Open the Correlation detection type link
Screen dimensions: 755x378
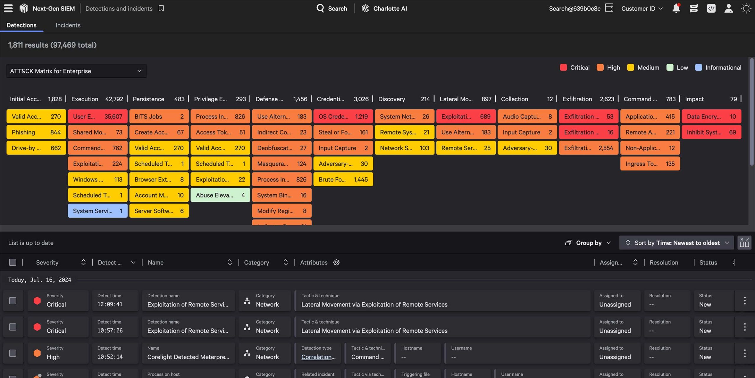(318, 357)
